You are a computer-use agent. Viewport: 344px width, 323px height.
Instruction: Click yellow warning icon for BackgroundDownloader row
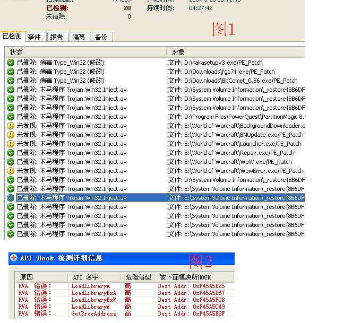pos(11,126)
